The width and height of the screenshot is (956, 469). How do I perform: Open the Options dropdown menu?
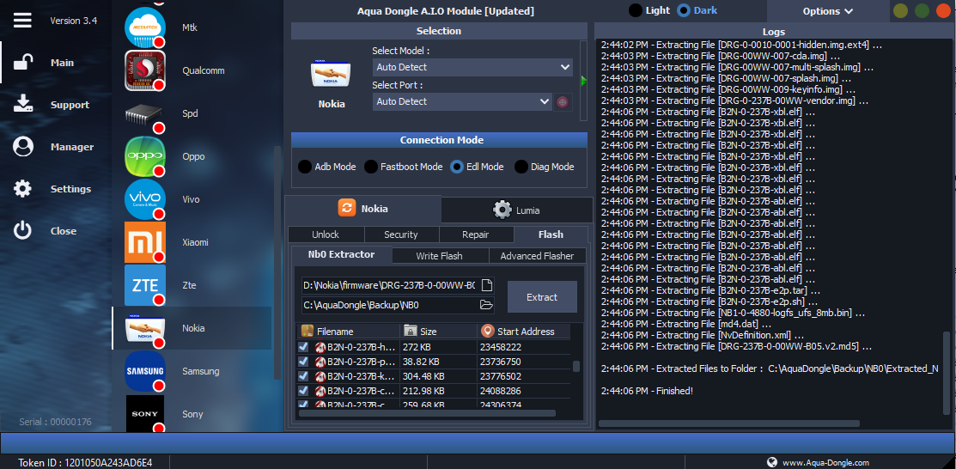827,11
